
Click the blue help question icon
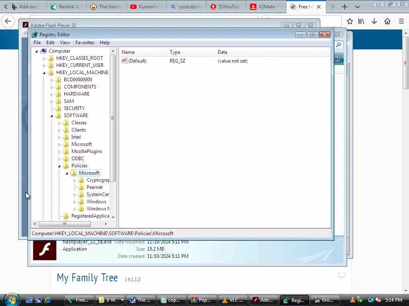pos(337,59)
